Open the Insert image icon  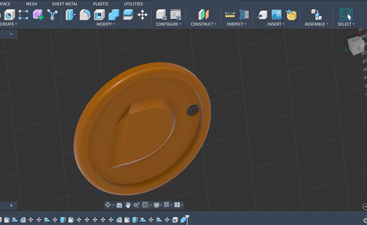[276, 15]
